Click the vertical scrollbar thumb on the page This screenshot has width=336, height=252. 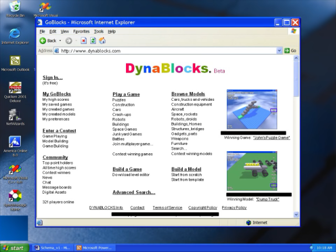296,79
